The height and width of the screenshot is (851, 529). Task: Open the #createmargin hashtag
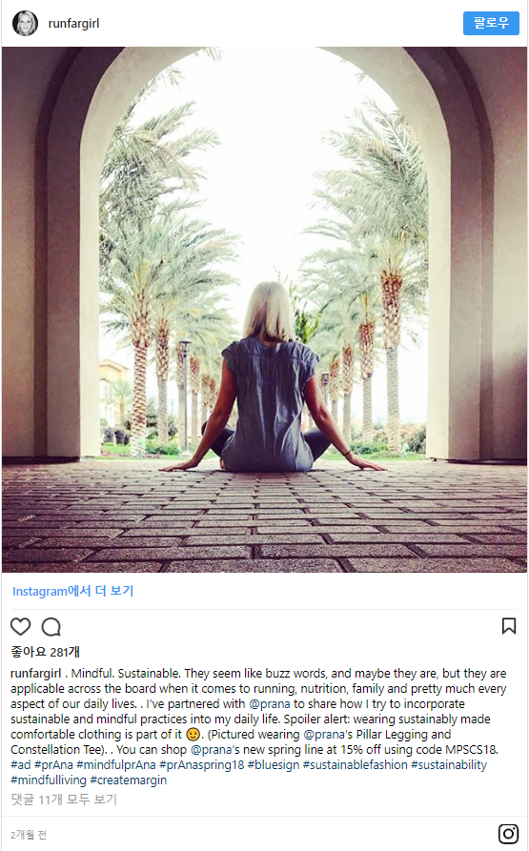[x=128, y=780]
